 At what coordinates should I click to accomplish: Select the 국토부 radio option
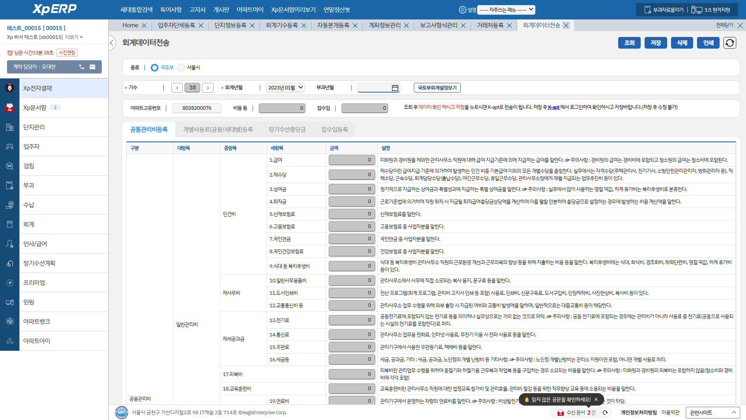pos(155,68)
